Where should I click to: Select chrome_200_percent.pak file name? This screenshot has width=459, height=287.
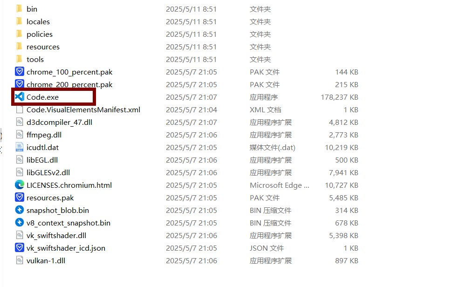pos(69,84)
